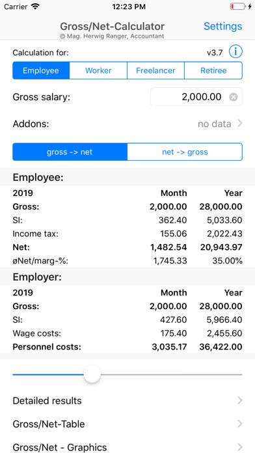Viewport: 255px width, 453px height.
Task: Tap the status bar clock
Action: click(129, 7)
